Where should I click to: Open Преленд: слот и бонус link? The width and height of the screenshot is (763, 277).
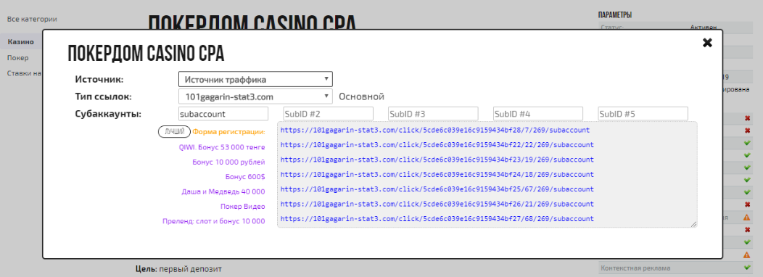tap(214, 221)
